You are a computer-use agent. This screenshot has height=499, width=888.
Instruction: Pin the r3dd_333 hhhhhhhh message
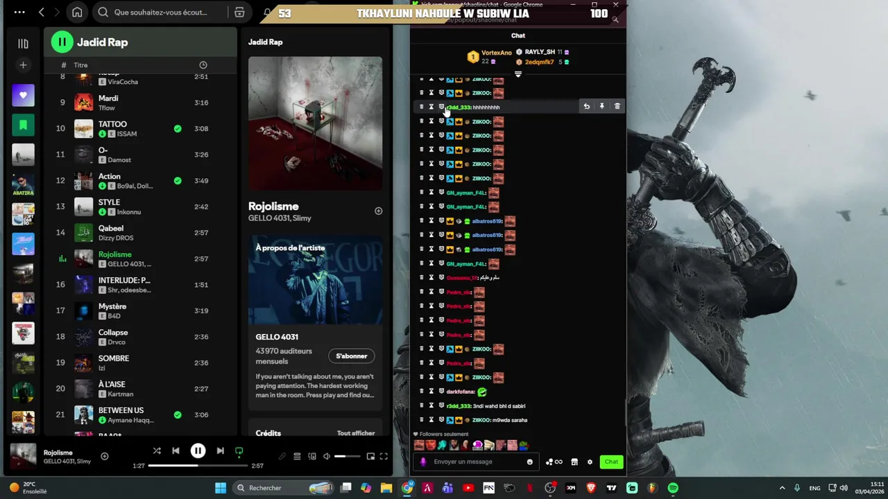pyautogui.click(x=601, y=107)
